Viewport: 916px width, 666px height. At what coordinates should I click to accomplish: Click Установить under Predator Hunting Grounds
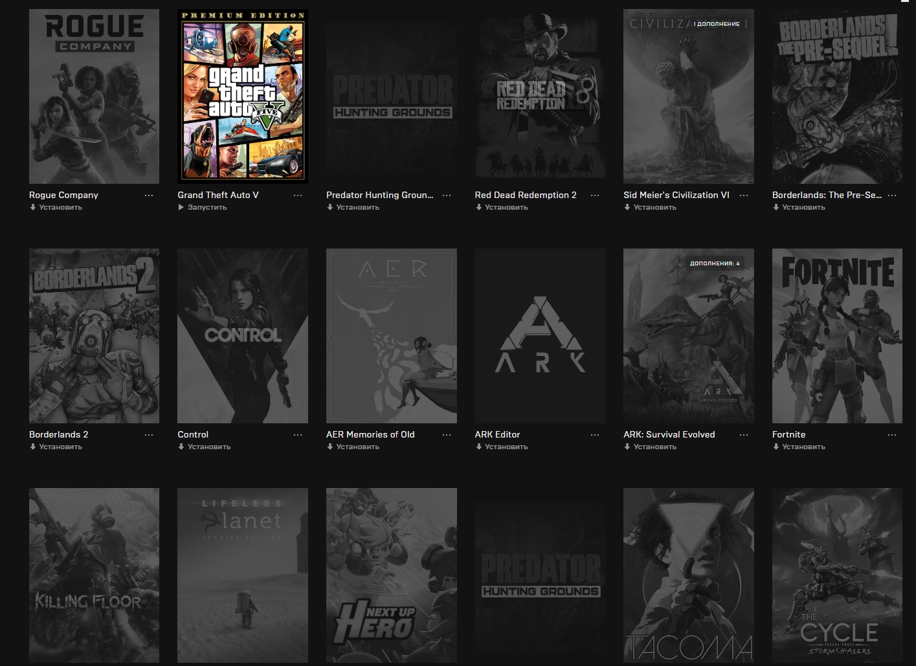(353, 208)
